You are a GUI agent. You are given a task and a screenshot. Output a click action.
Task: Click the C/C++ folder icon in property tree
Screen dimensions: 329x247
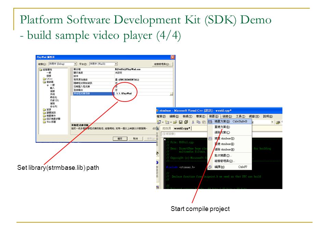(x=44, y=79)
